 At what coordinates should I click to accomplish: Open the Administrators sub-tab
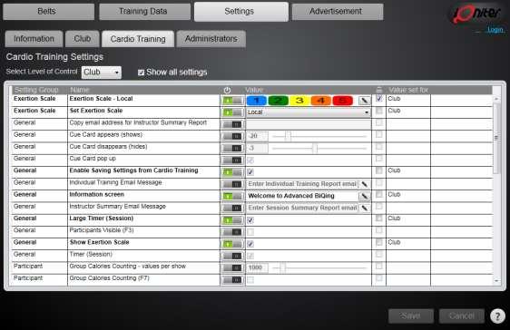[211, 39]
